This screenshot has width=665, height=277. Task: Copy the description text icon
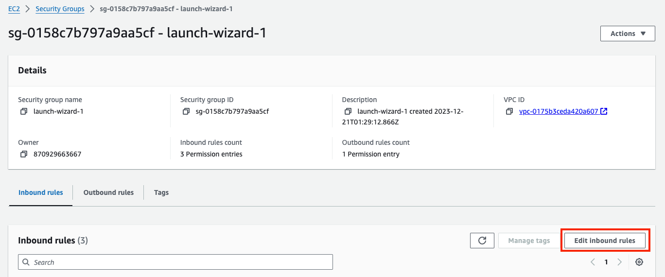[x=348, y=111]
